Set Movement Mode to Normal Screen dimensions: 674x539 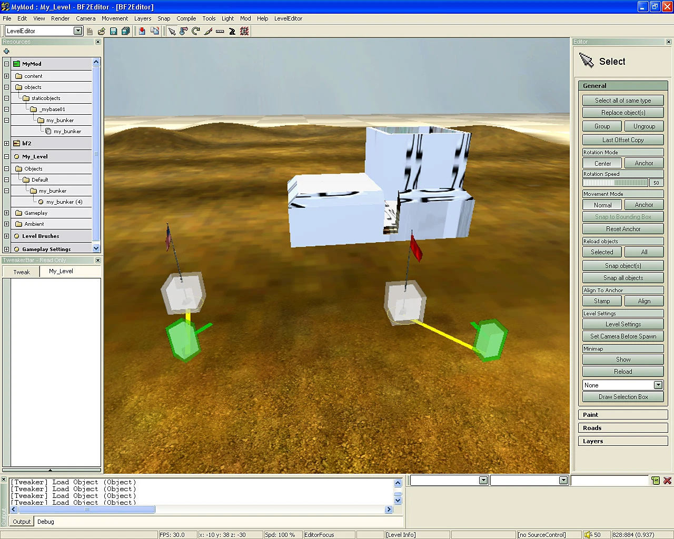click(602, 205)
